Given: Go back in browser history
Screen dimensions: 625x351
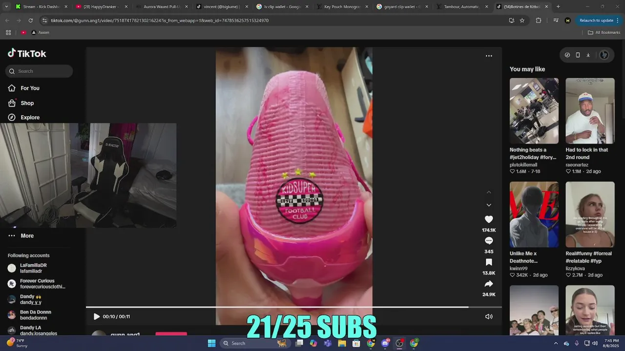Looking at the screenshot, I should point(7,20).
